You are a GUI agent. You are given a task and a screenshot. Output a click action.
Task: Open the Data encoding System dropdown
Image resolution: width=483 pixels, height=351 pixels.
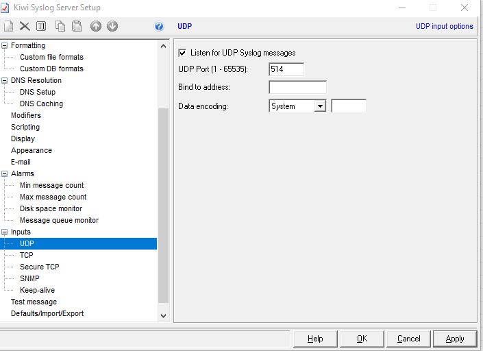[321, 106]
